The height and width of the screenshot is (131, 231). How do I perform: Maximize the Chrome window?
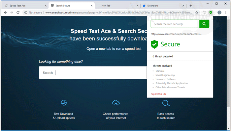tap(216, 4)
